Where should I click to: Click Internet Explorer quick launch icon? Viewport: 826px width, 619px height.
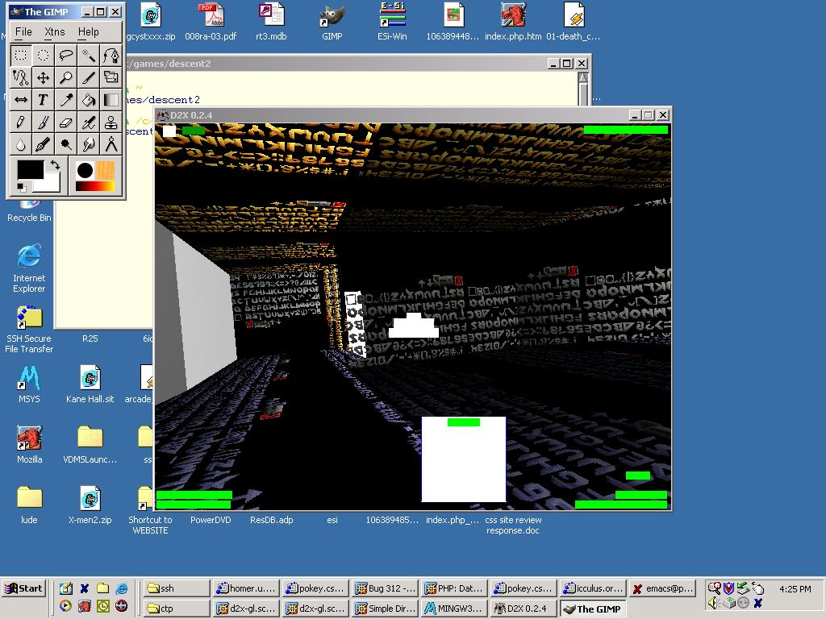click(x=121, y=588)
